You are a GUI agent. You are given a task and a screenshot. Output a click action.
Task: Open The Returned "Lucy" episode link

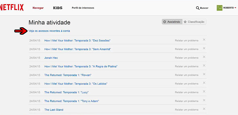[x=66, y=92]
